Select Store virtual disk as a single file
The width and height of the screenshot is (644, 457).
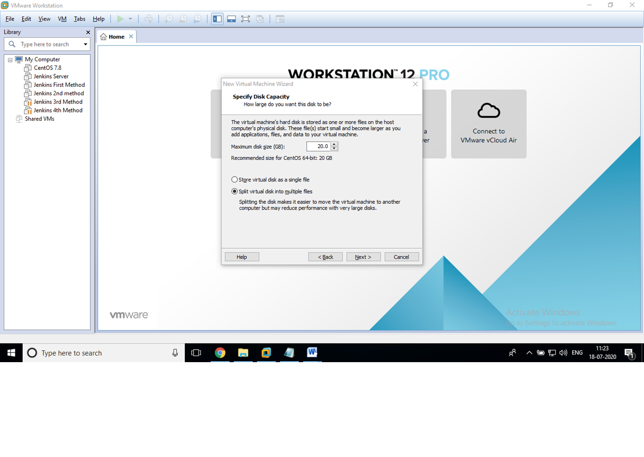click(x=234, y=179)
